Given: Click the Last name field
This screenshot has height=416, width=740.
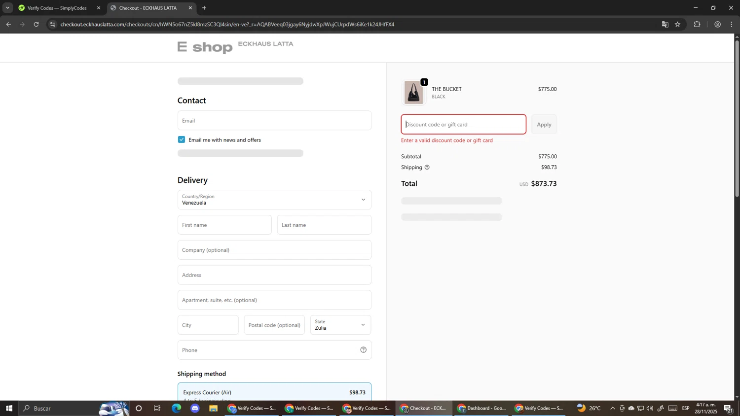Looking at the screenshot, I should pyautogui.click(x=324, y=225).
